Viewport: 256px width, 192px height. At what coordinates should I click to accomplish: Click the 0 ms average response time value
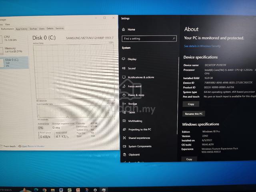(56, 128)
